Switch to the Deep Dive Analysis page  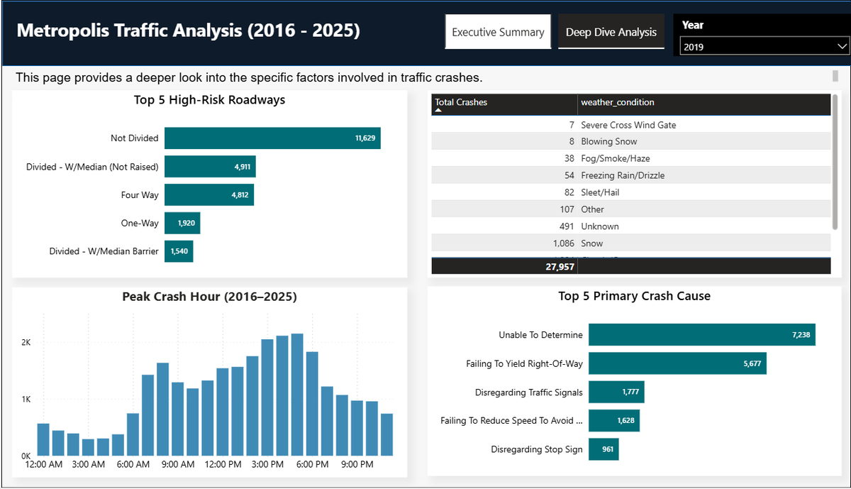point(611,31)
